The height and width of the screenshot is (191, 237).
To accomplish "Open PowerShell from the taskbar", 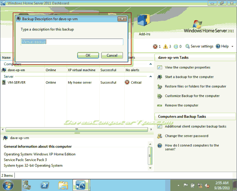I will [44, 185].
